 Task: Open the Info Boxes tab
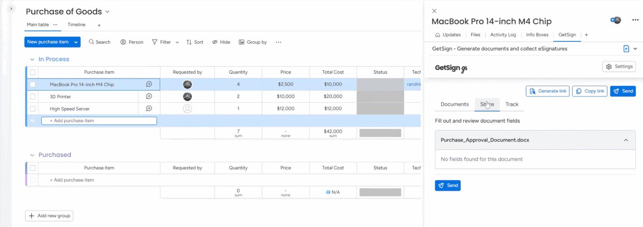[x=537, y=35]
